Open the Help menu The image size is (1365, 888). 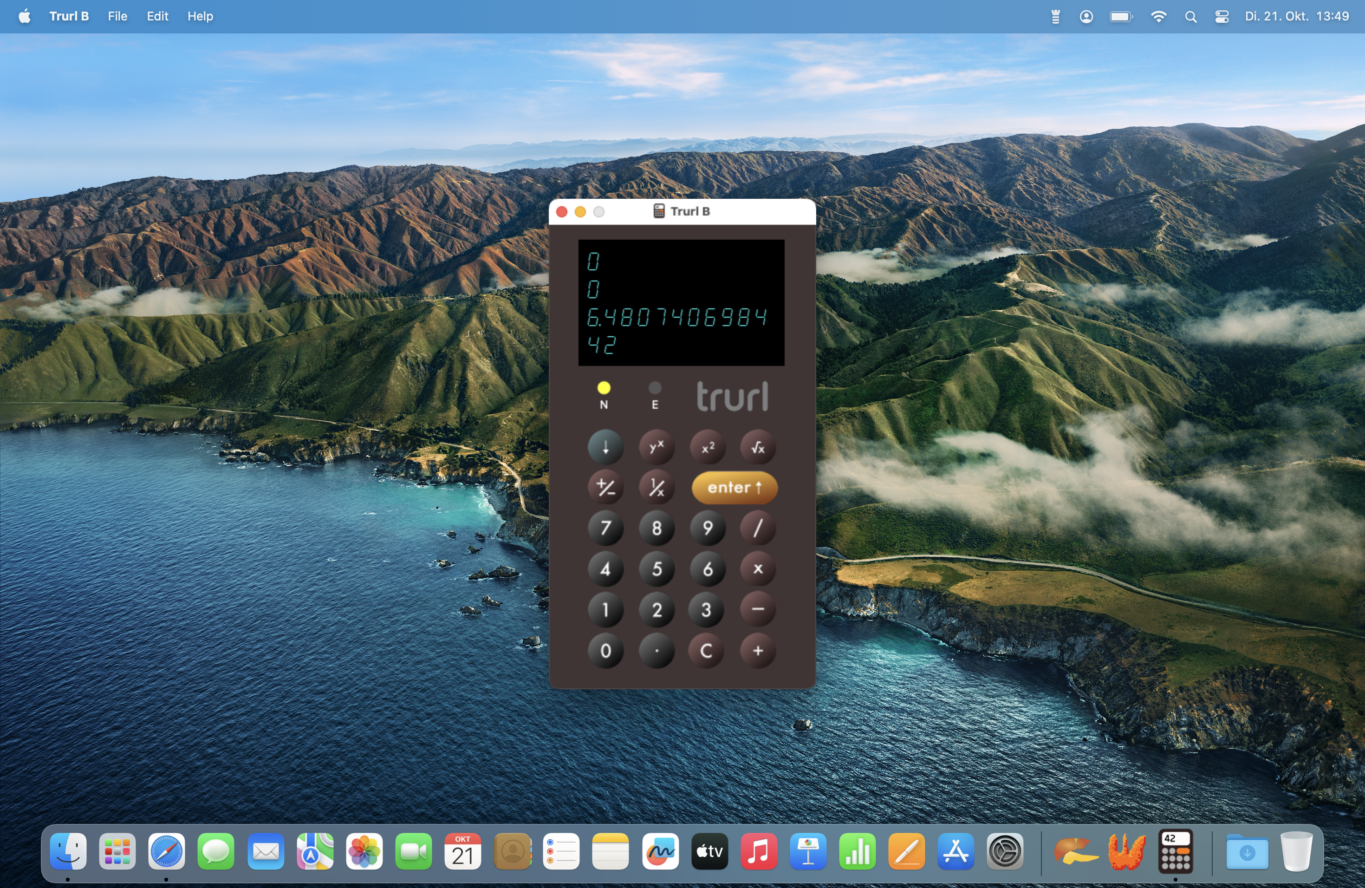tap(200, 16)
